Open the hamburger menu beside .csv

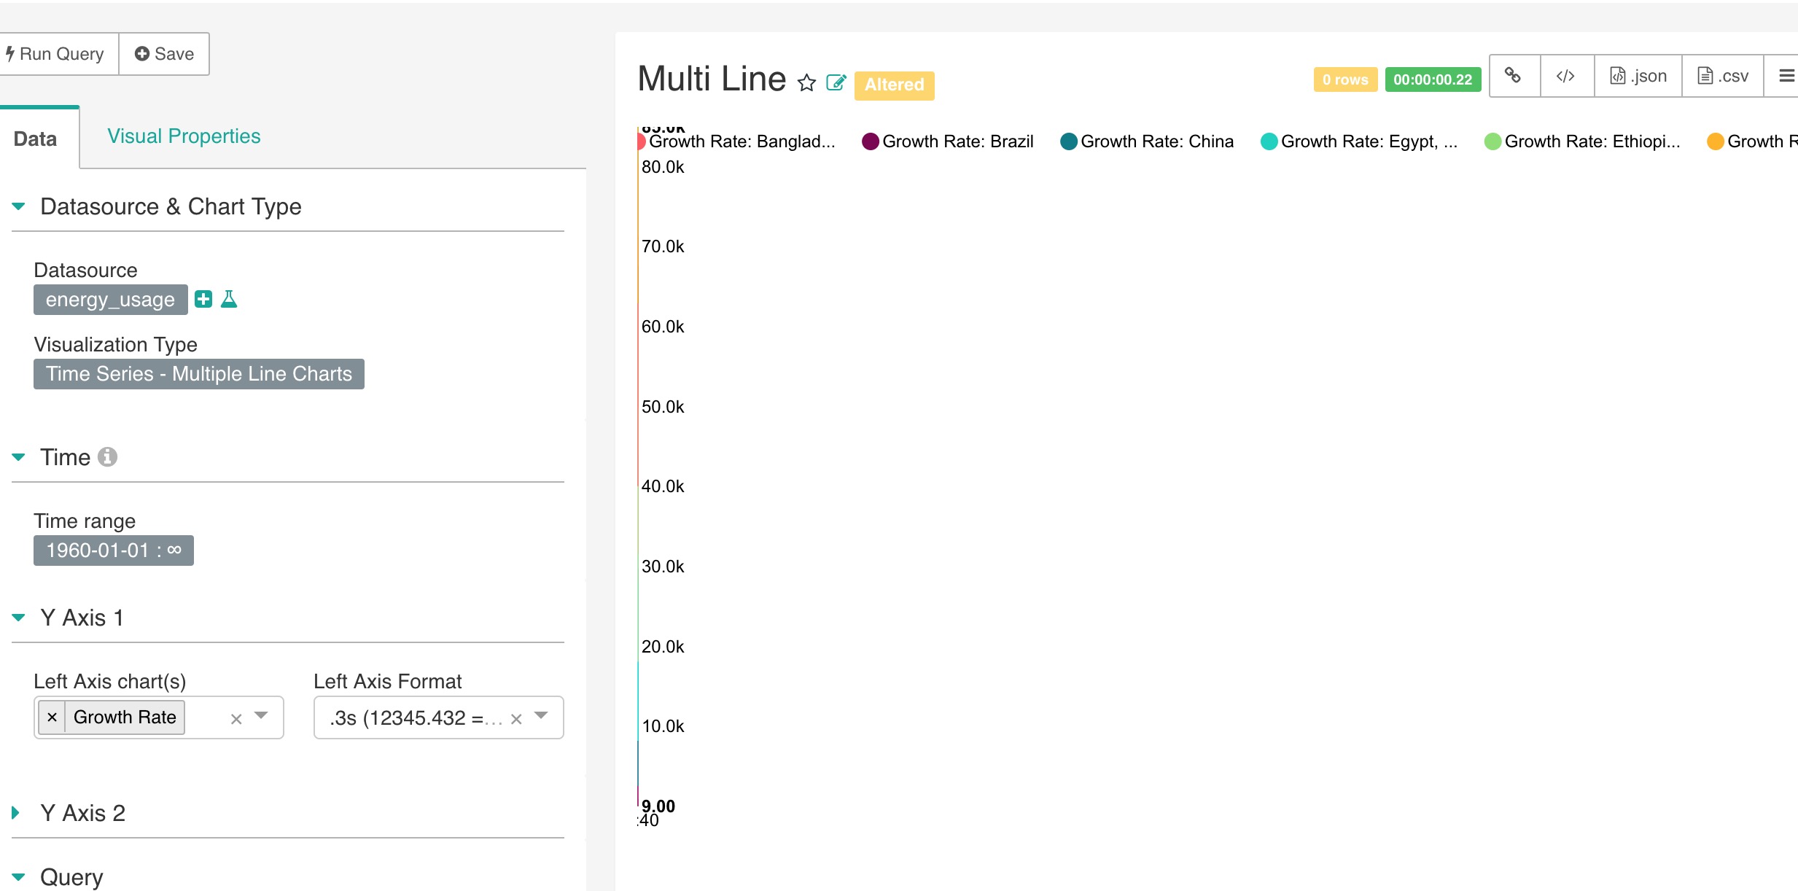(1787, 75)
